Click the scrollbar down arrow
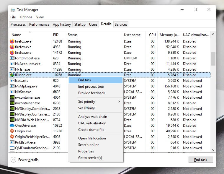This screenshot has height=174, width=224. click(213, 150)
